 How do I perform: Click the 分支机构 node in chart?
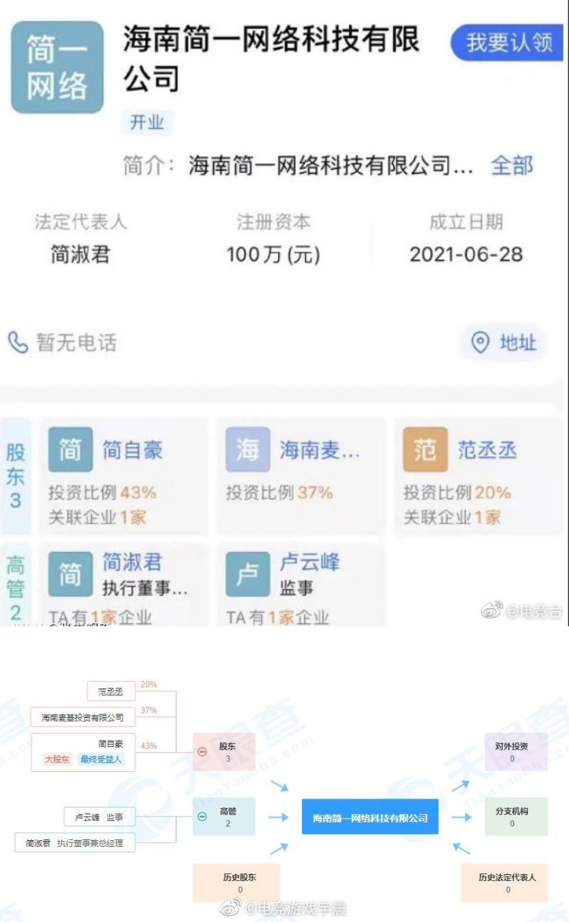(511, 817)
